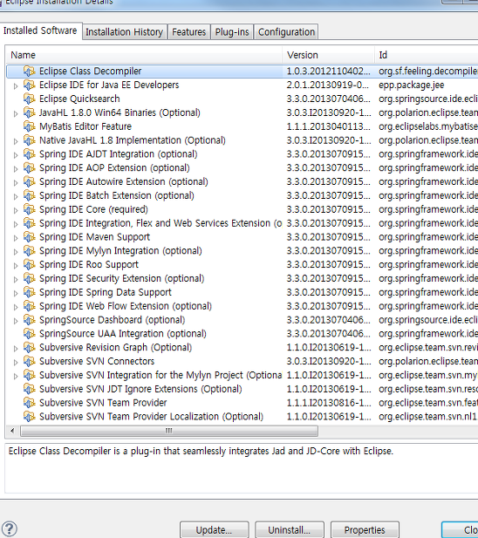Click the Spring IDE Web Flow Extension icon
Viewport: 478px width, 538px height.
[x=29, y=306]
